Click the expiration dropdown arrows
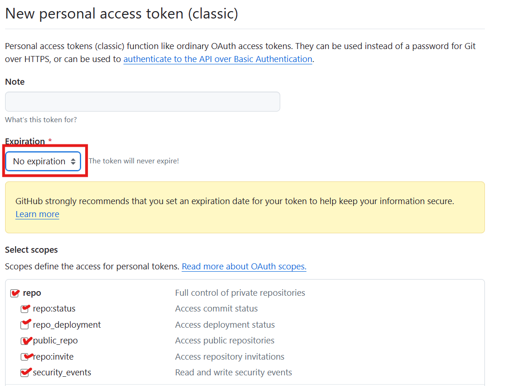The image size is (509, 386). [73, 162]
